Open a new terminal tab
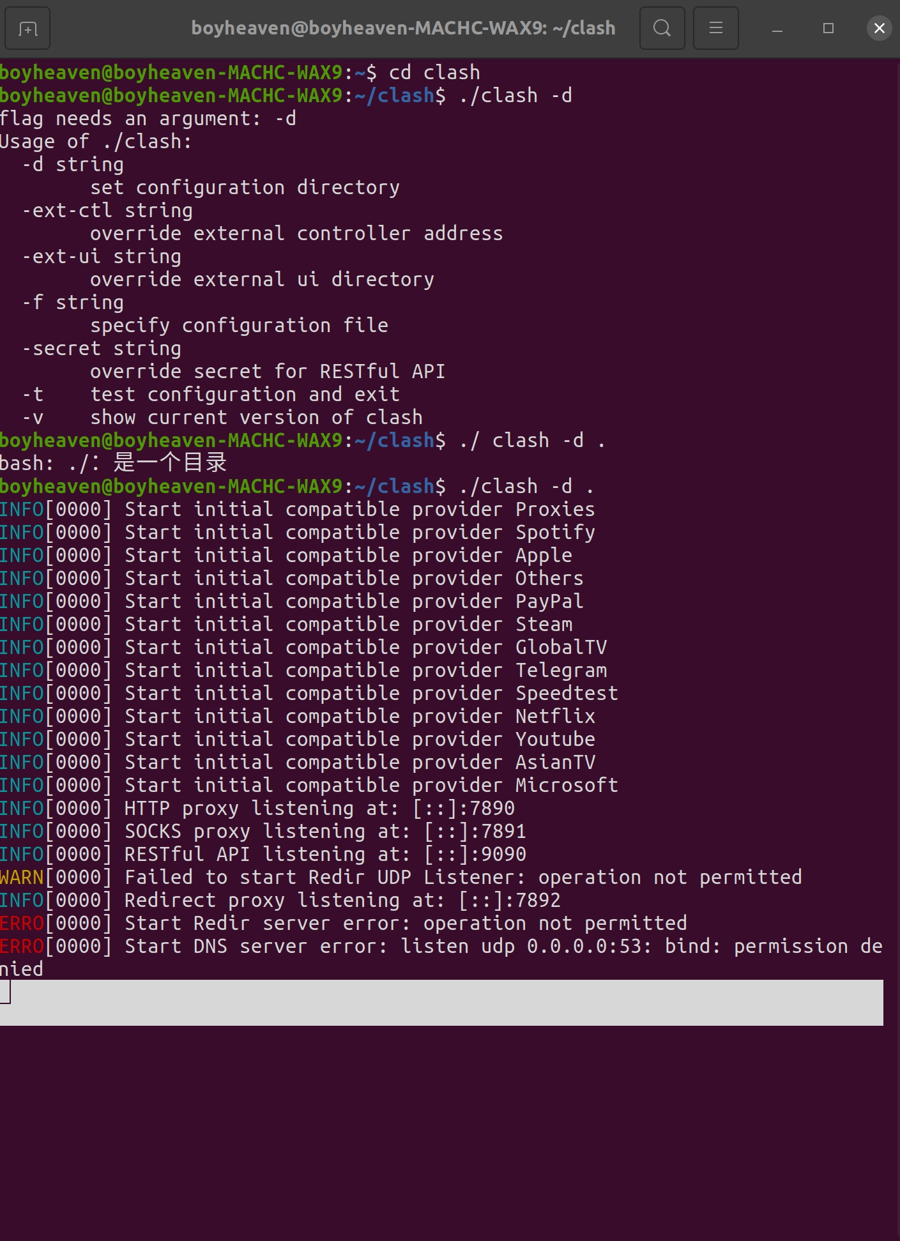This screenshot has height=1241, width=900. [x=27, y=28]
